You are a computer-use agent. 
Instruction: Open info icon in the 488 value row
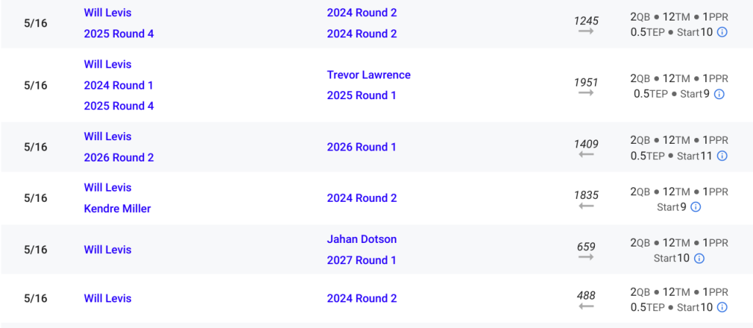tap(722, 307)
